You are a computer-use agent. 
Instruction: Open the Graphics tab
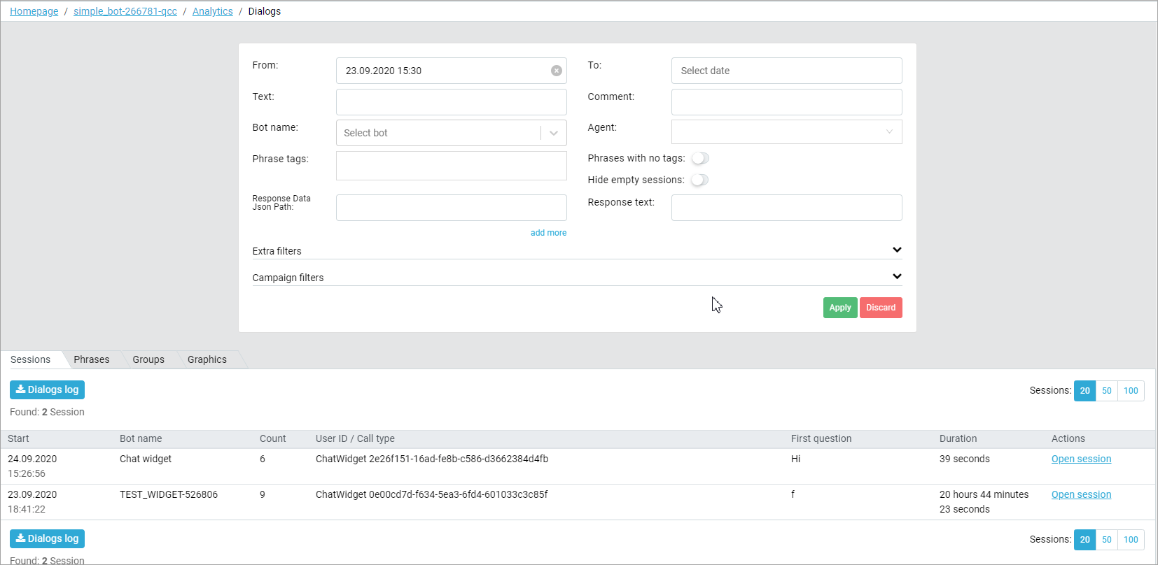pos(207,359)
